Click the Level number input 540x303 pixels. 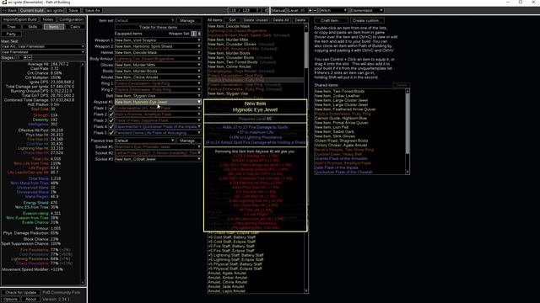[x=304, y=10]
